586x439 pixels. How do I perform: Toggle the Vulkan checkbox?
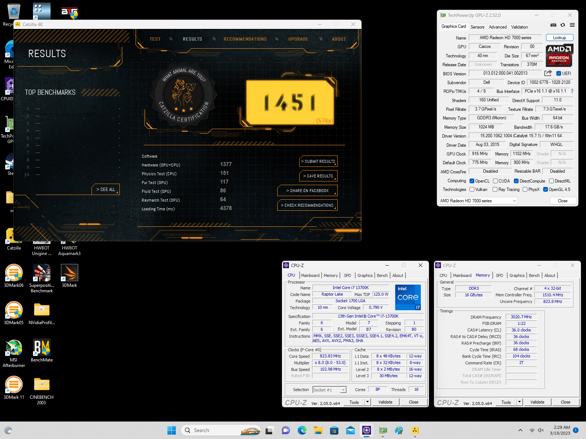pyautogui.click(x=472, y=190)
